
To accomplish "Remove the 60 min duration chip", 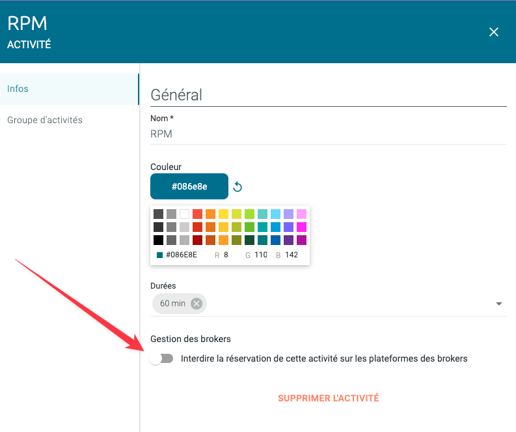I will coord(197,303).
